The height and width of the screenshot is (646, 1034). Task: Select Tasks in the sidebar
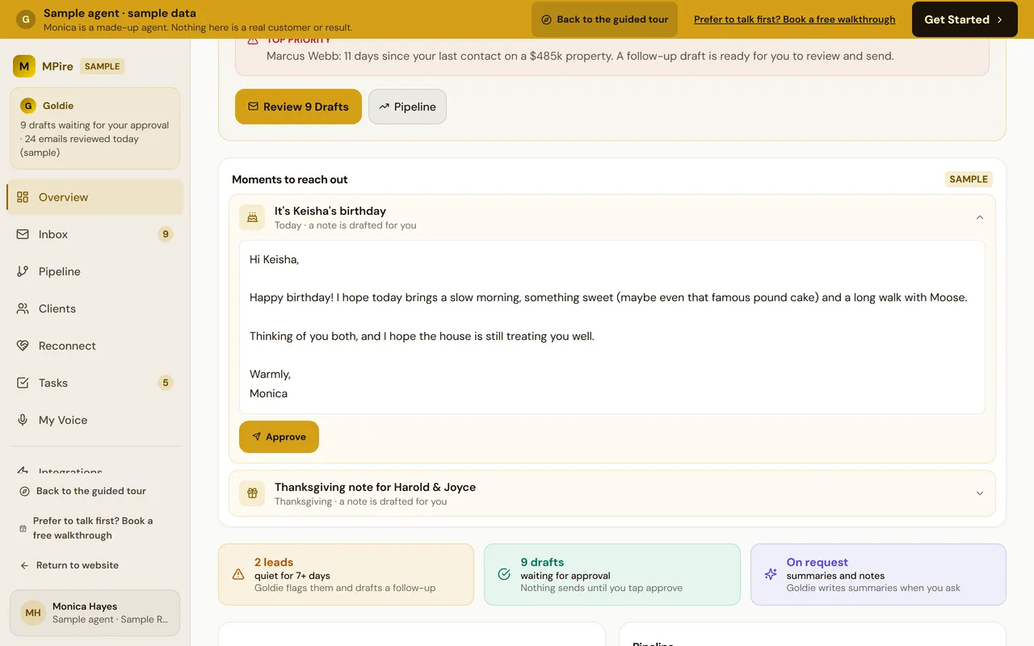click(x=95, y=383)
